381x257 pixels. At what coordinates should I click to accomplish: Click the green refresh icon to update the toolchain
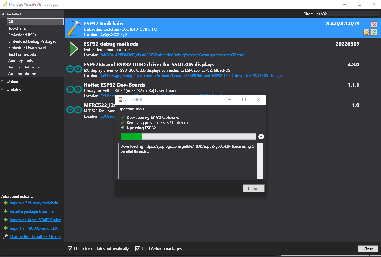coord(374,32)
